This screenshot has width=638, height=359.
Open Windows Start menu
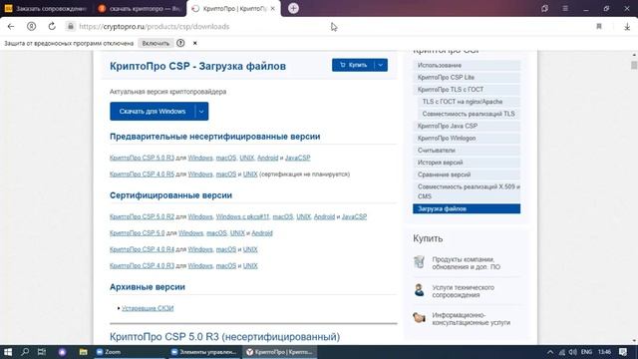[x=8, y=352]
